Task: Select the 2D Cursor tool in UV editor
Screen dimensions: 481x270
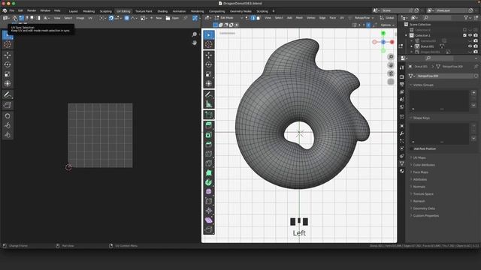Action: [8, 45]
